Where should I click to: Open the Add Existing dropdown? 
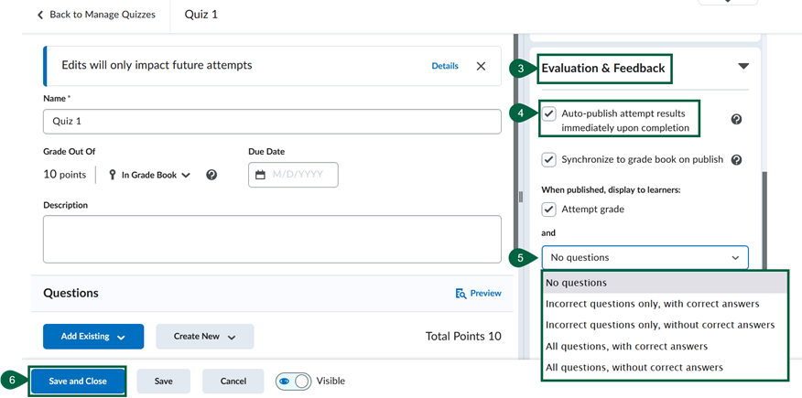click(x=92, y=337)
